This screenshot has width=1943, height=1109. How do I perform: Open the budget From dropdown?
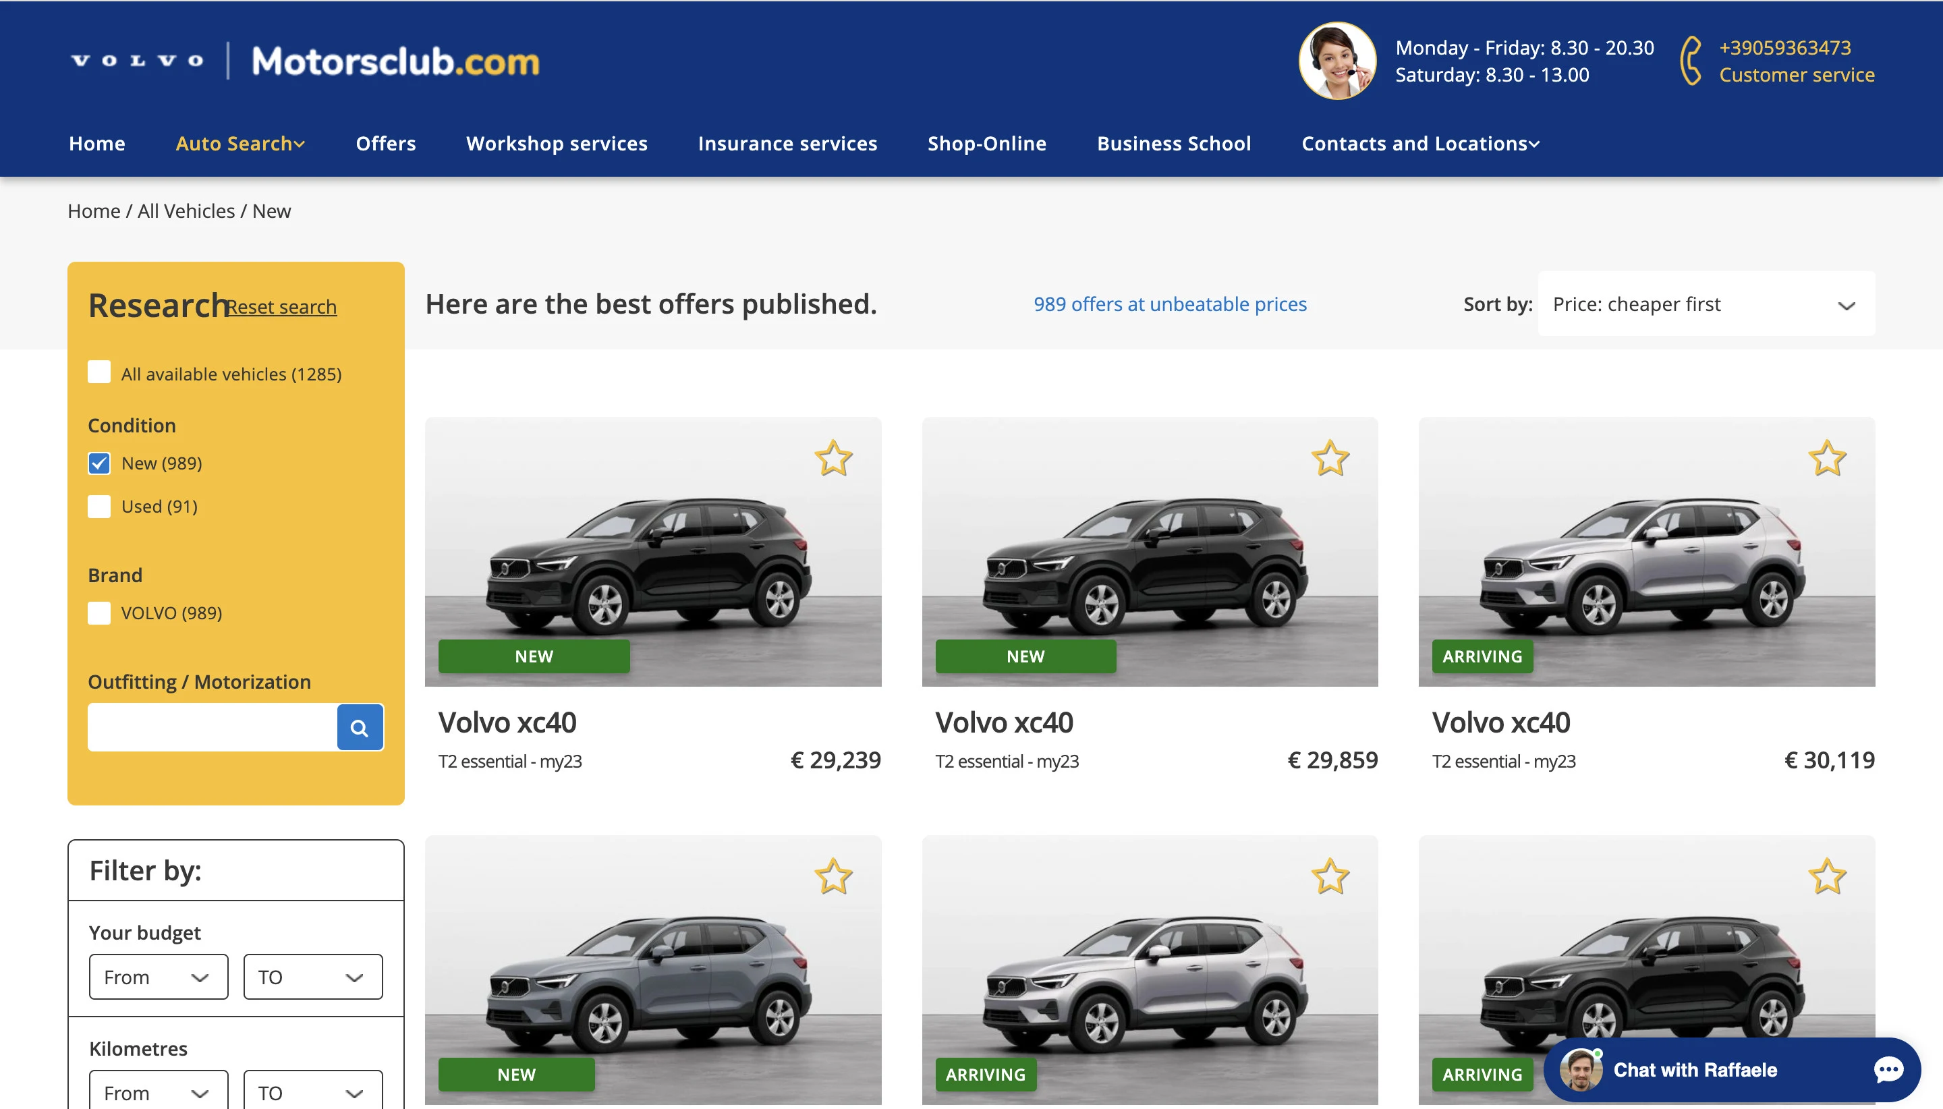pyautogui.click(x=158, y=977)
